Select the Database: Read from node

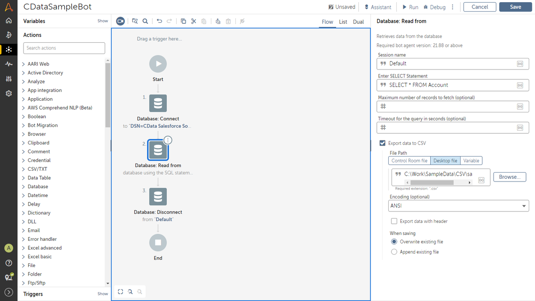pyautogui.click(x=158, y=150)
